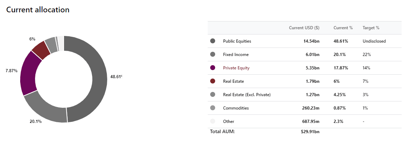Click the Total AUM $29.91bn value

(310, 132)
